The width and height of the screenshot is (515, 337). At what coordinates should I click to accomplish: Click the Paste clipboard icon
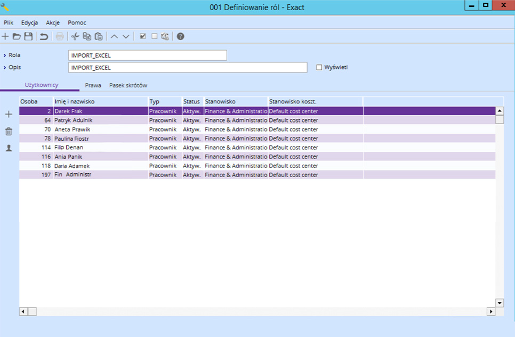[x=99, y=36]
